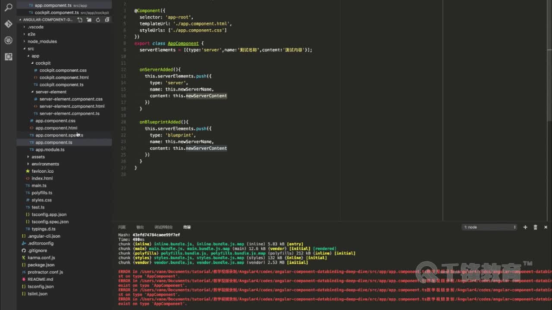Screen dimensions: 552x310
Task: Click 'onServerAdded' method name in editor
Action: pos(156,69)
